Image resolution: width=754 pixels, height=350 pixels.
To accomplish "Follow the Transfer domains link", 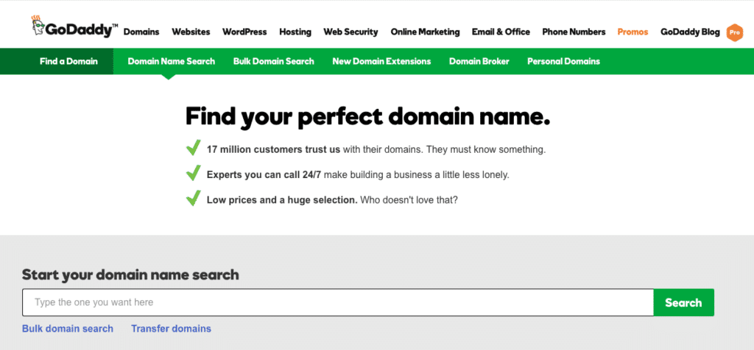I will 171,329.
